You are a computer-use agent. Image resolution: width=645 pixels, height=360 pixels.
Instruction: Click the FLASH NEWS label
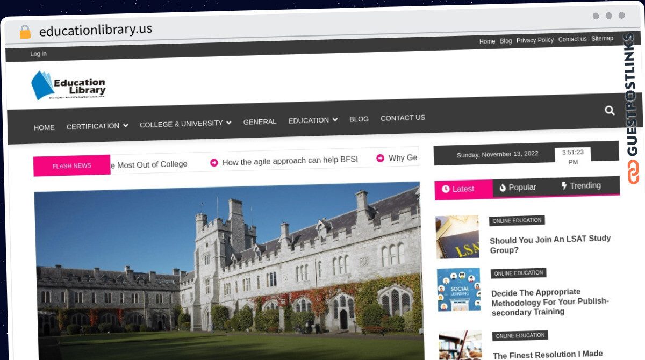[71, 166]
